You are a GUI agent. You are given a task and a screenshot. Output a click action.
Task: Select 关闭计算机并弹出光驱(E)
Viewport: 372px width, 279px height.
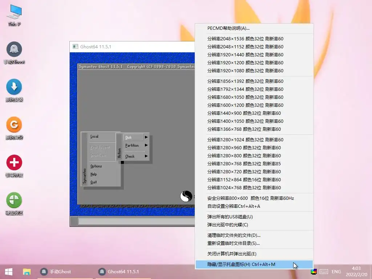[x=254, y=254]
